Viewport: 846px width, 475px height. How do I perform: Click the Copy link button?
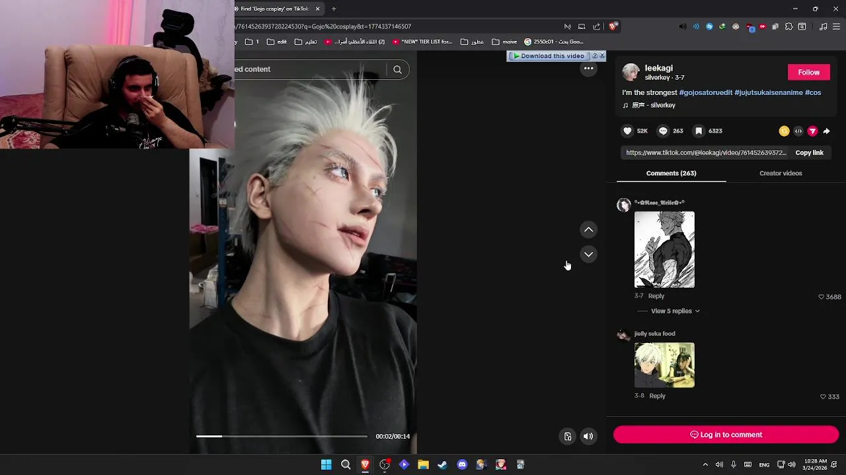point(809,153)
